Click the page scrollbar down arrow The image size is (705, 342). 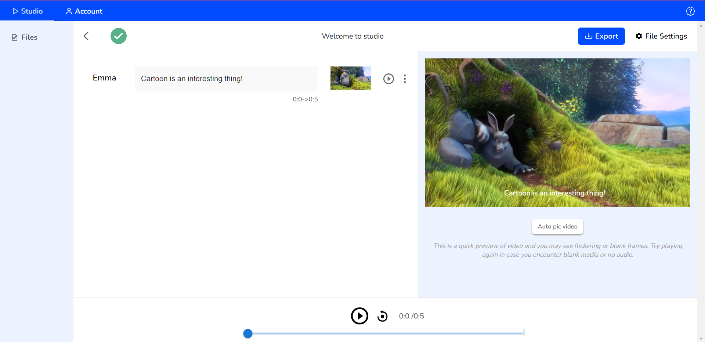pyautogui.click(x=701, y=339)
